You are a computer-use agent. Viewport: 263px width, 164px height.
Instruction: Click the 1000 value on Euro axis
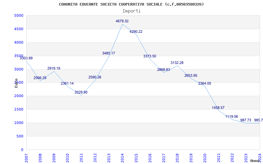coord(19,123)
